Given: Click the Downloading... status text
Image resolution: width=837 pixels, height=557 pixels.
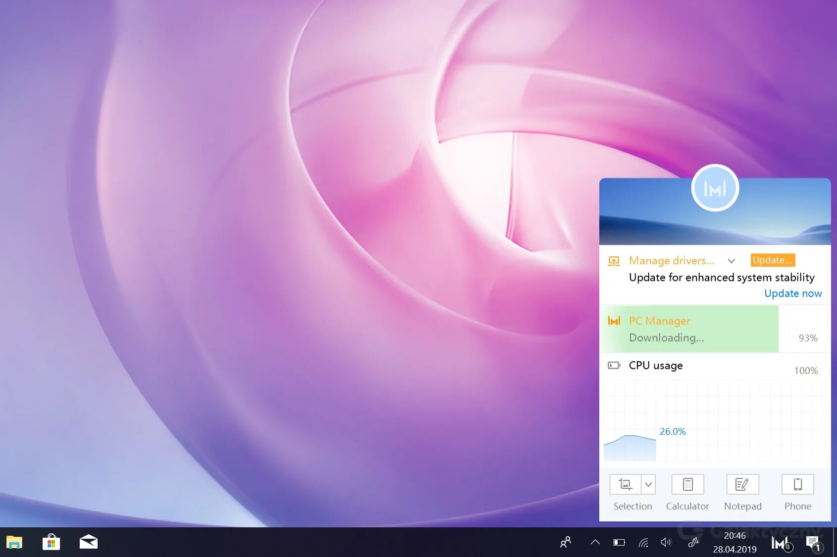Looking at the screenshot, I should click(x=666, y=338).
